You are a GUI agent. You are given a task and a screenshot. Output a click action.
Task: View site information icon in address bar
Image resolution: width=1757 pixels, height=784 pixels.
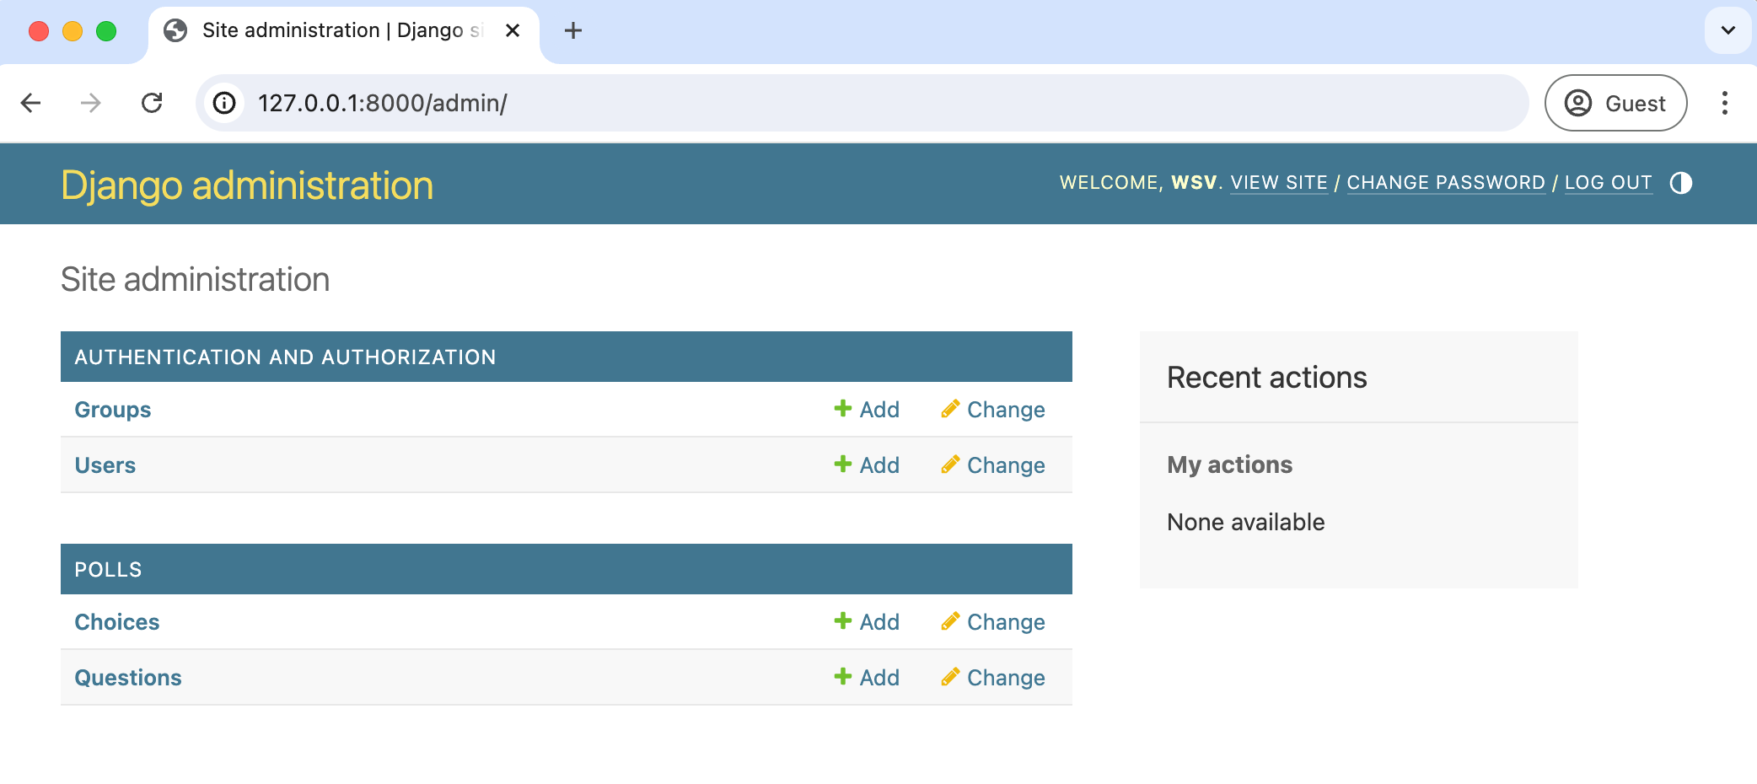pos(224,103)
